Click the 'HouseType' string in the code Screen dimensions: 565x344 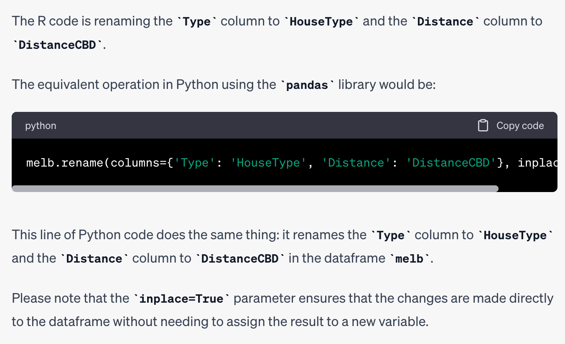pyautogui.click(x=268, y=162)
